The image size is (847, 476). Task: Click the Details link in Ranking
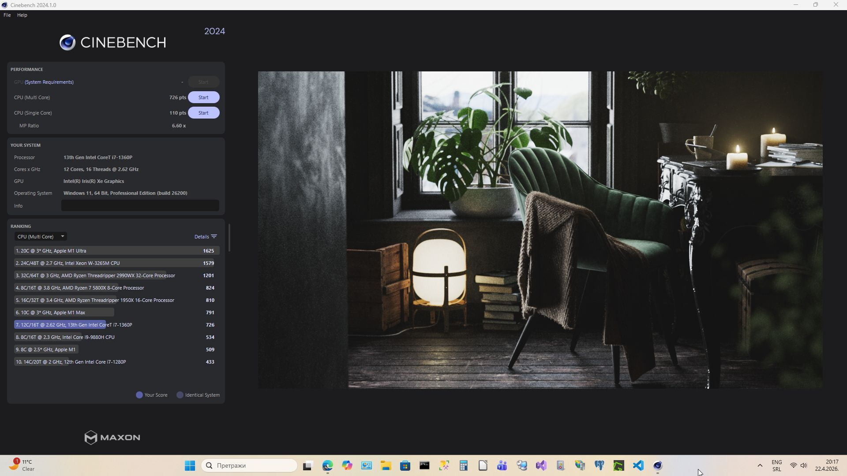point(202,237)
